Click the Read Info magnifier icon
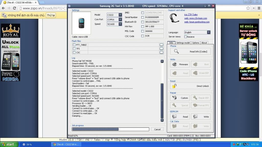The width and height of the screenshot is (262, 147). click(x=176, y=51)
